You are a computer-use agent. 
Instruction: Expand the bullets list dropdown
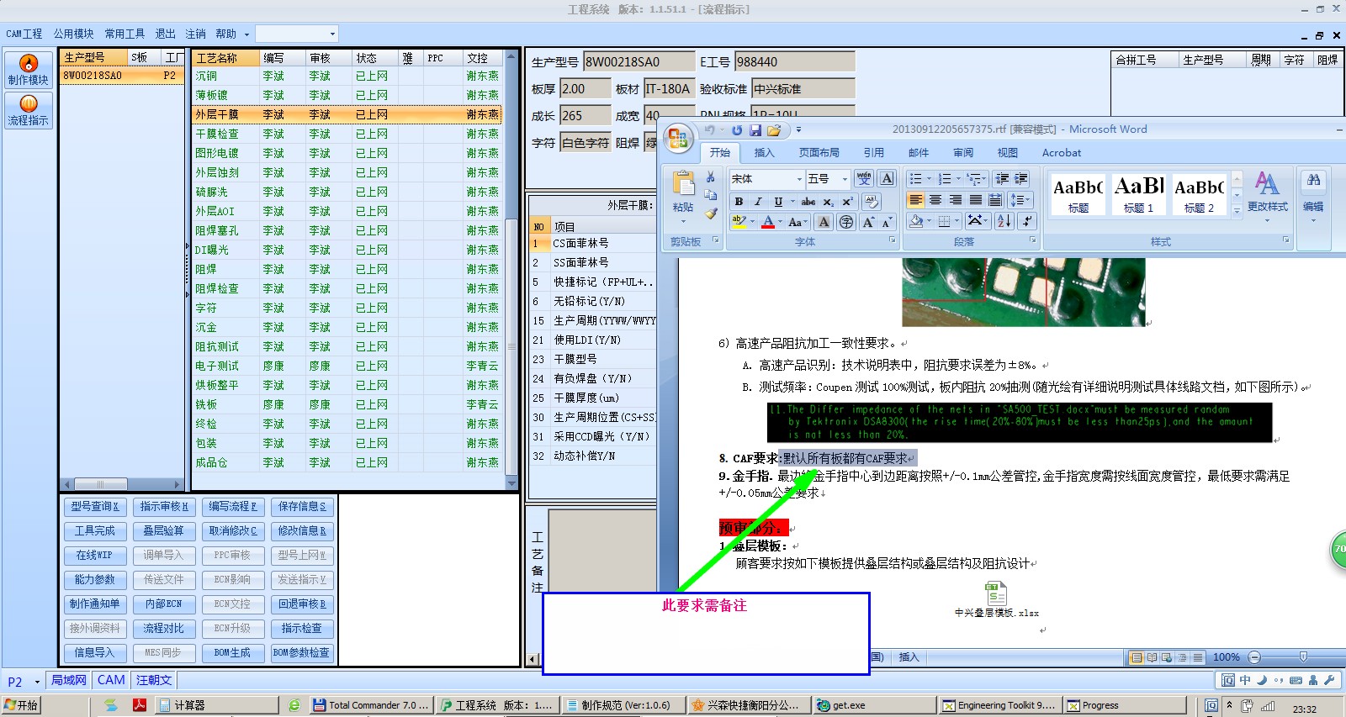(929, 178)
